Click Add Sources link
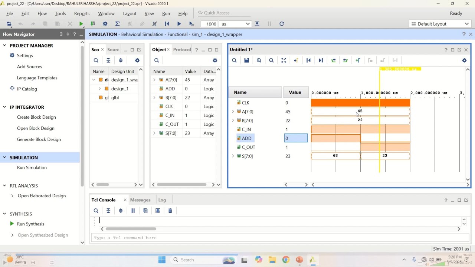Image resolution: width=475 pixels, height=267 pixels. click(29, 67)
